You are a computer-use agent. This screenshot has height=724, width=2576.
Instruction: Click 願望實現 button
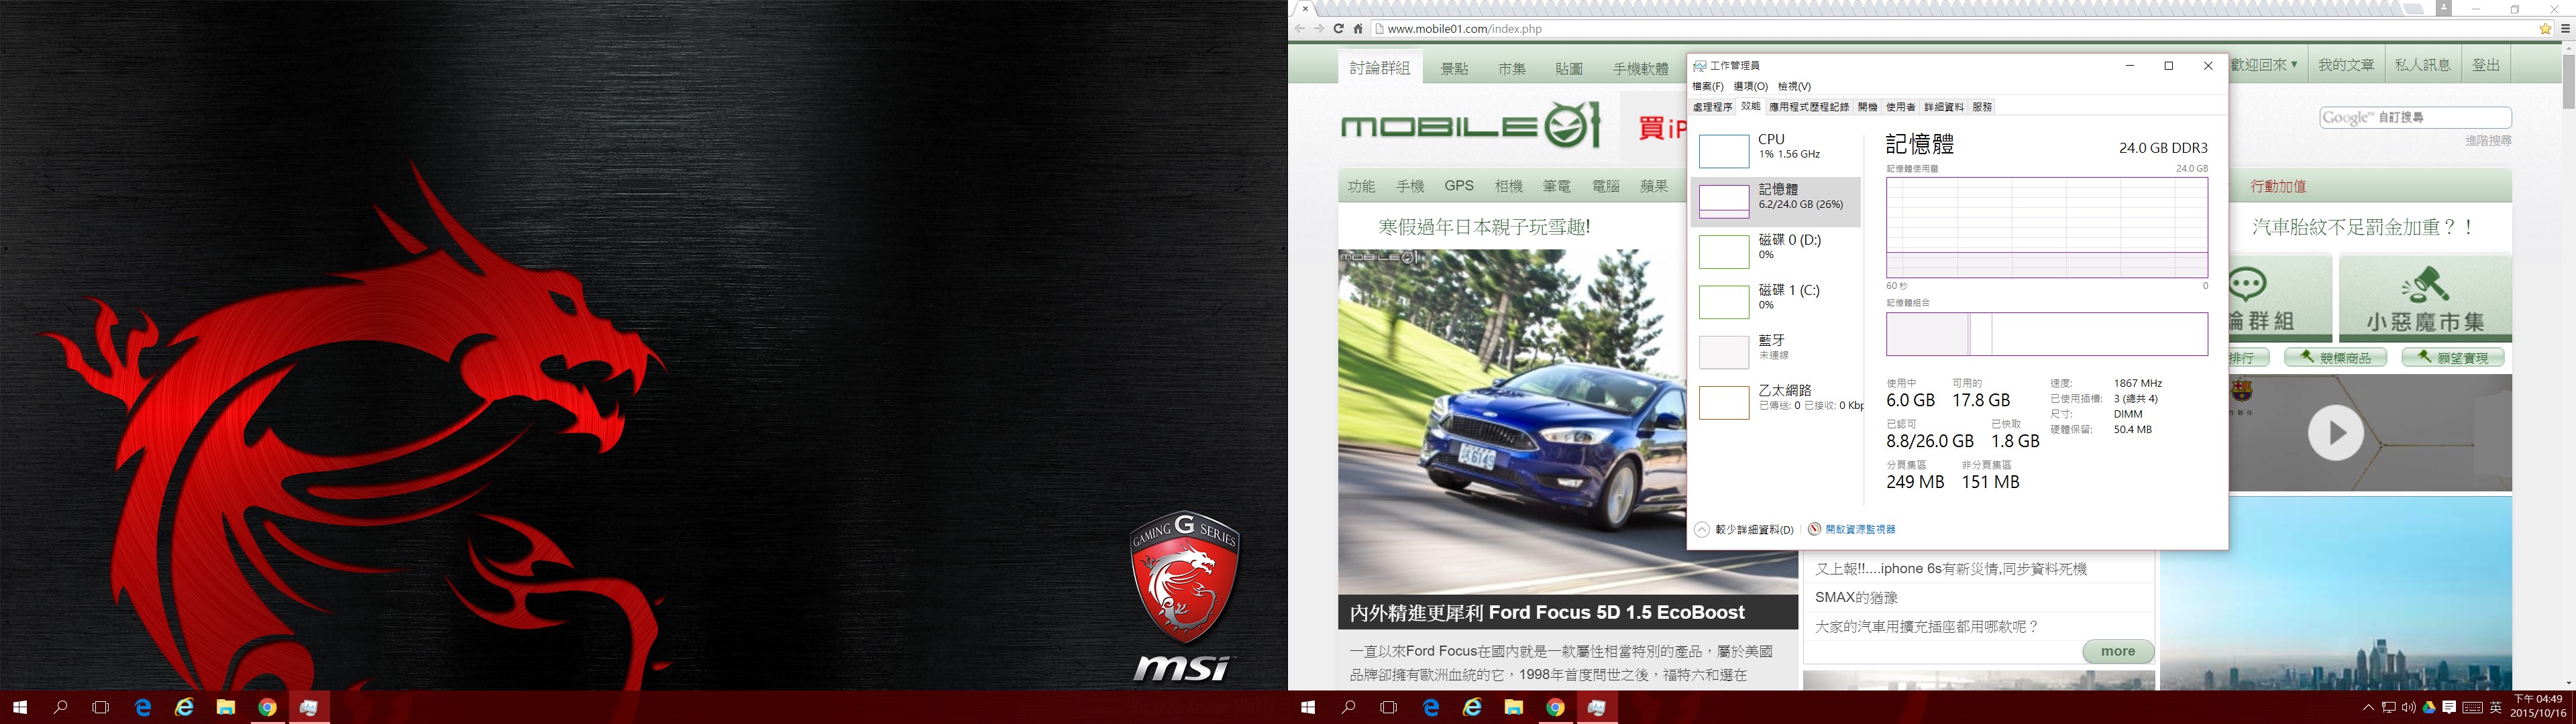[2453, 357]
